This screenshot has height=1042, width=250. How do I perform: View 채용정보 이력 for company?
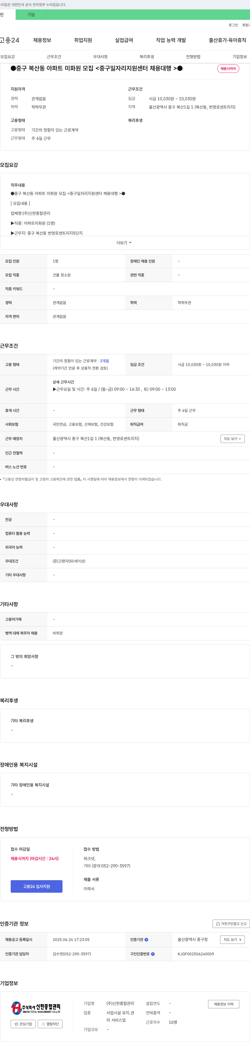pos(223,1004)
